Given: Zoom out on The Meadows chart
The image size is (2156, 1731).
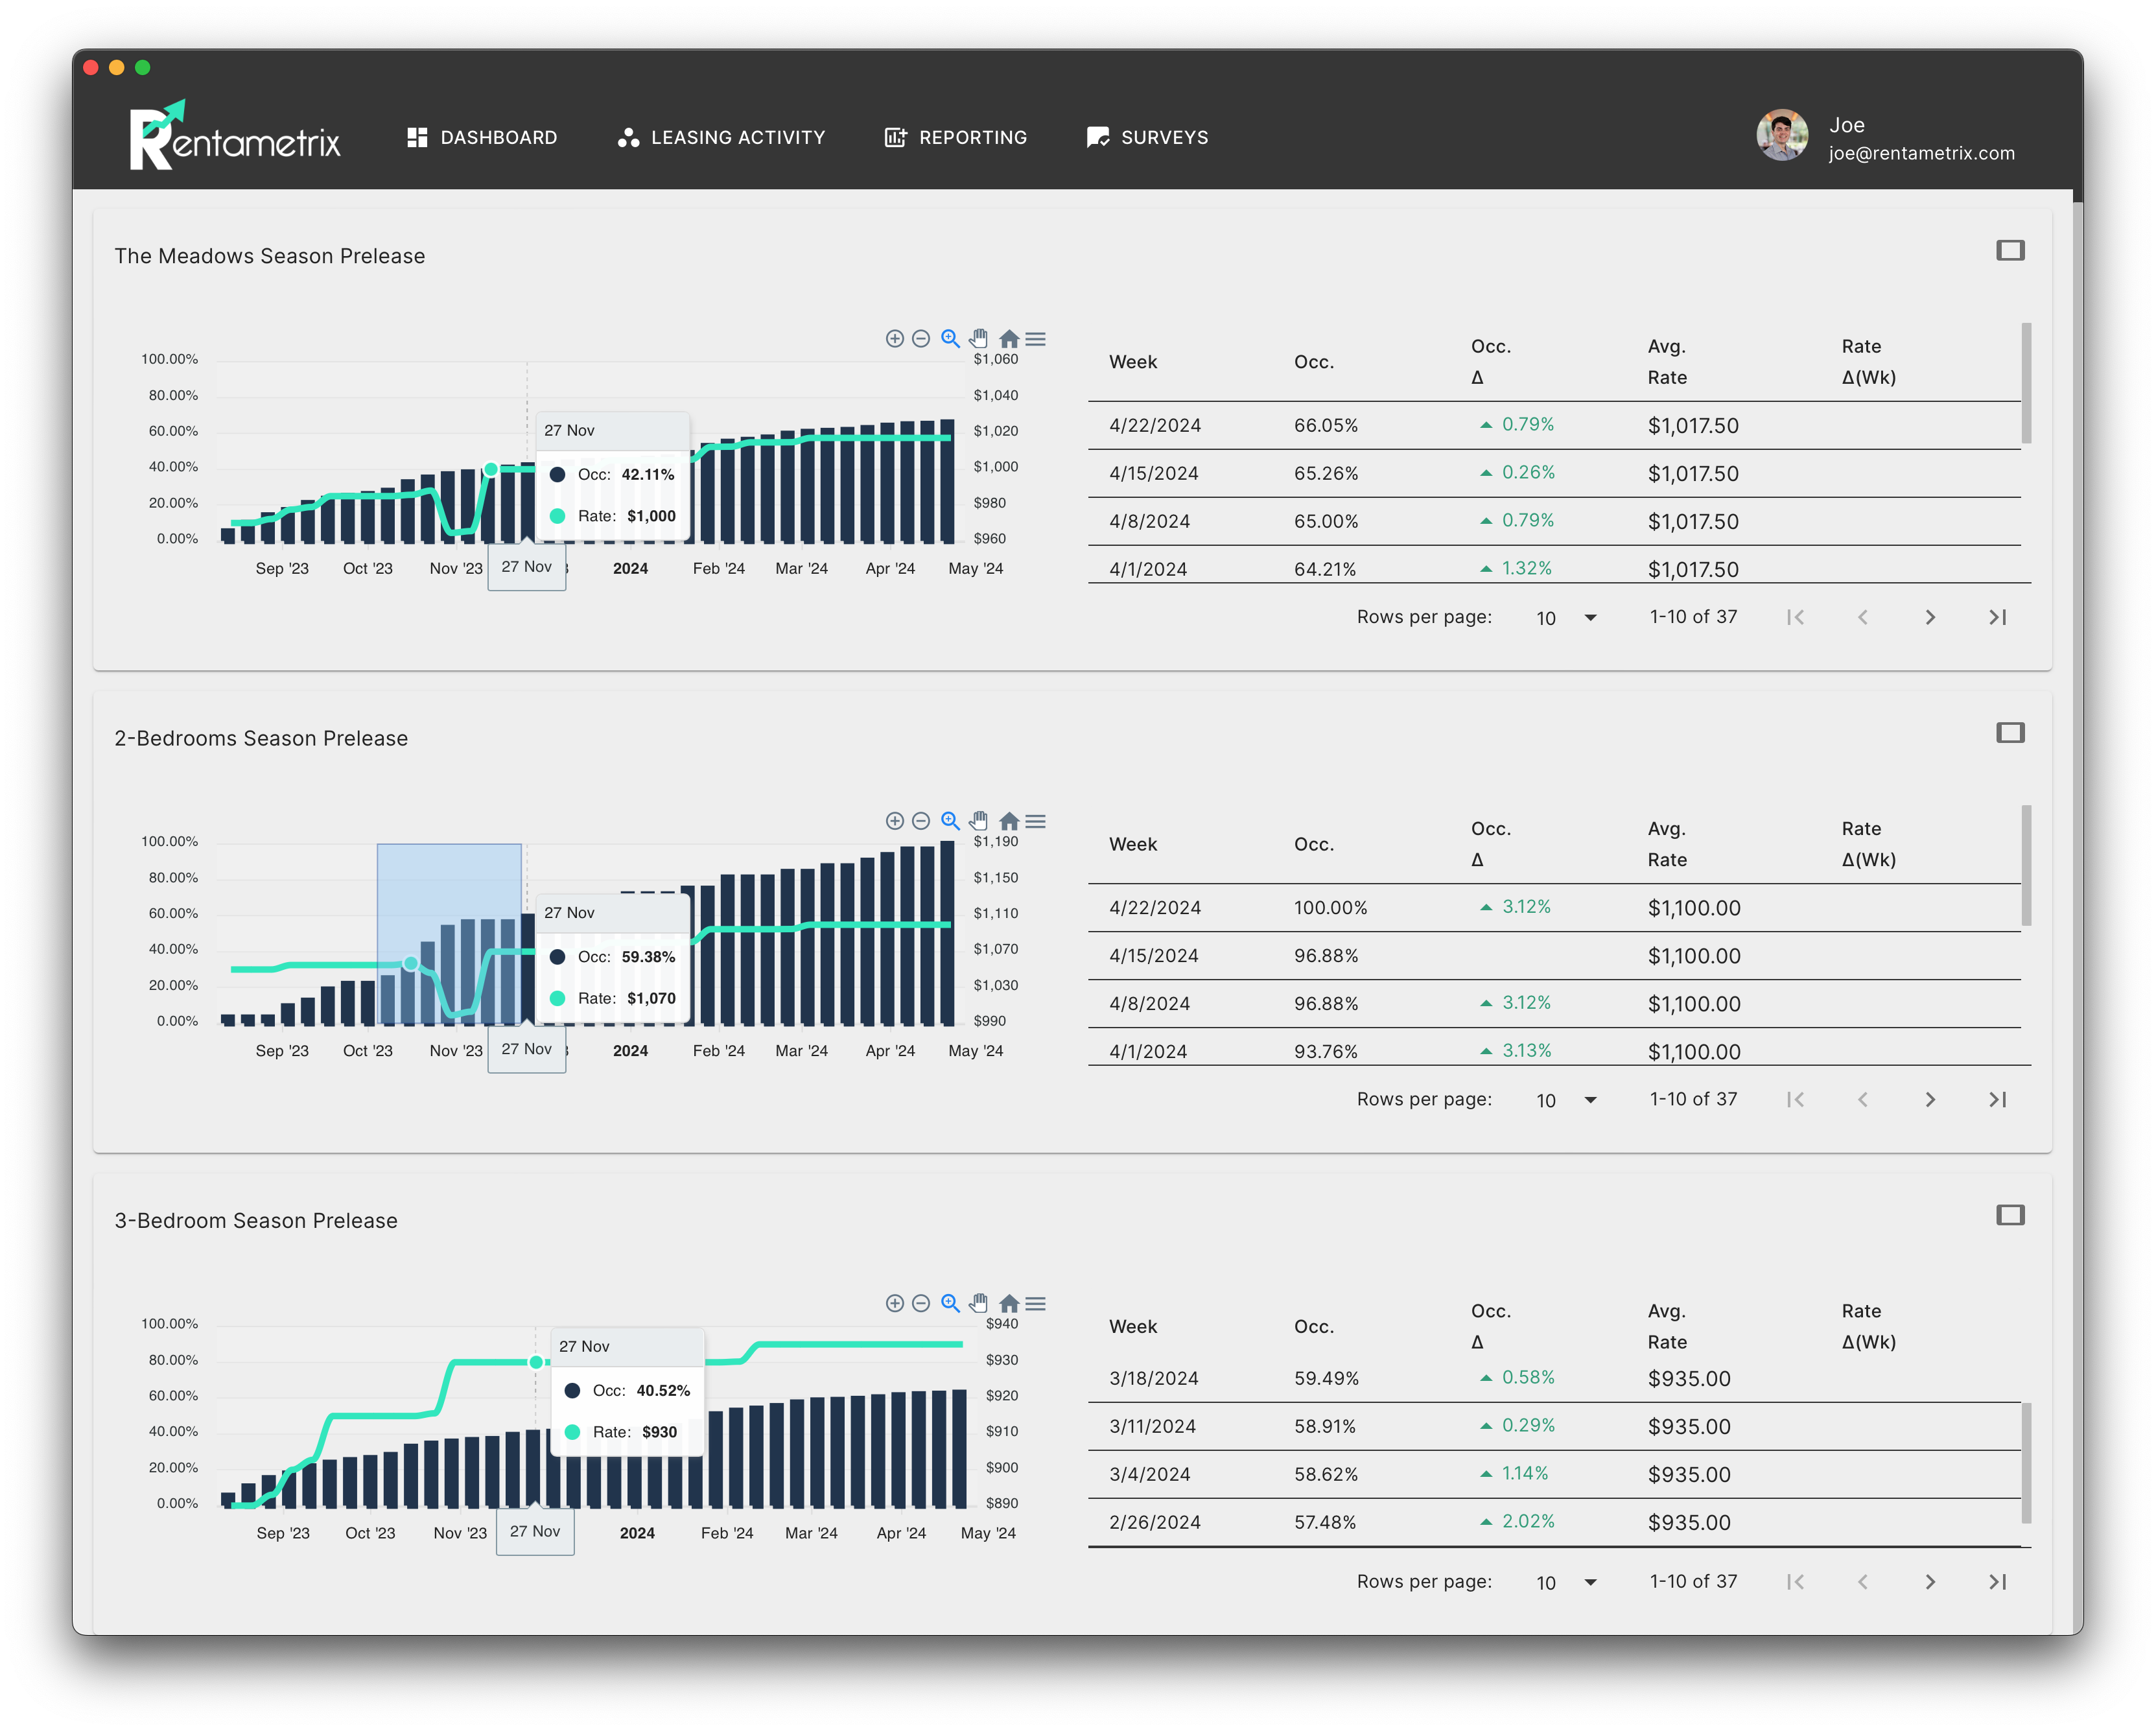Looking at the screenshot, I should (921, 339).
